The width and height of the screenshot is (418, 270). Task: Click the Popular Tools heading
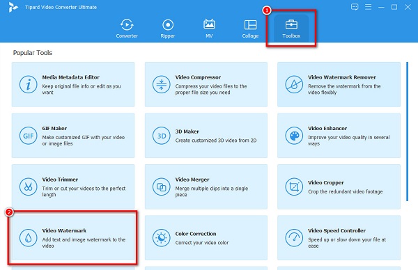(x=33, y=53)
